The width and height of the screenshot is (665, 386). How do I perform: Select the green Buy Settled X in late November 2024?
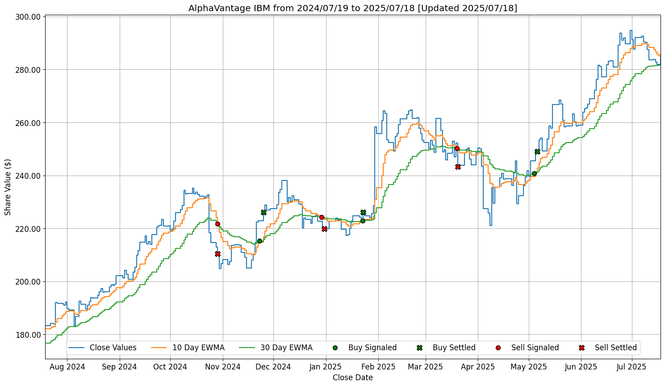[263, 212]
